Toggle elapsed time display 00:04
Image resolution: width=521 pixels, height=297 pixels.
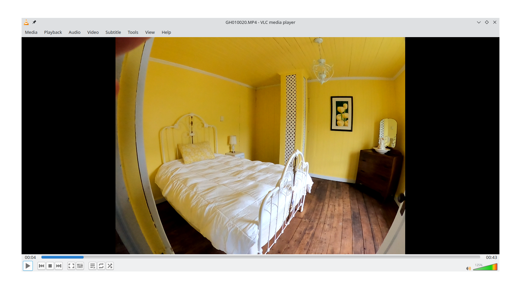pos(30,257)
